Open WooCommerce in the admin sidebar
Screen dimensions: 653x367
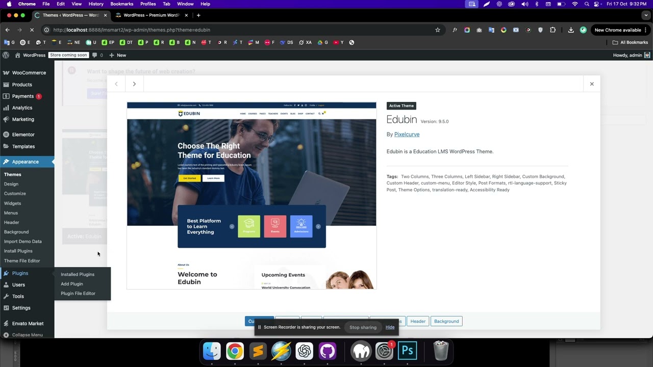tap(27, 73)
